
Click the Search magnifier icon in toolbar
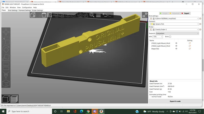[x=92, y=15]
